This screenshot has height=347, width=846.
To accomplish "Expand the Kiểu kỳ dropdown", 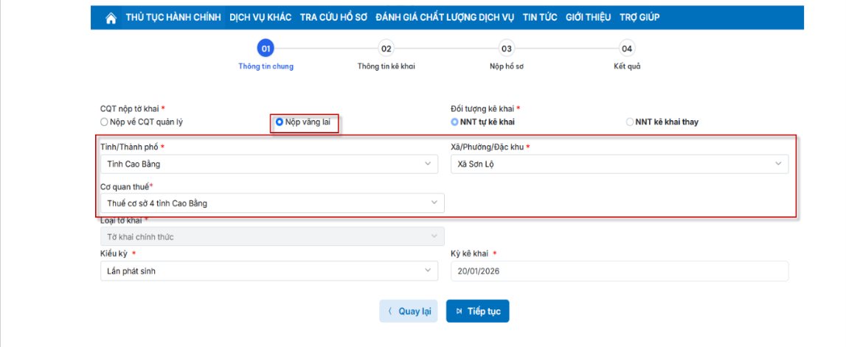I will click(x=271, y=271).
